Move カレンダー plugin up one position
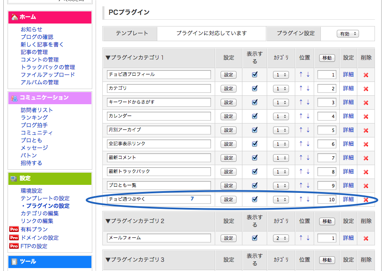The width and height of the screenshot is (385, 271). click(301, 116)
